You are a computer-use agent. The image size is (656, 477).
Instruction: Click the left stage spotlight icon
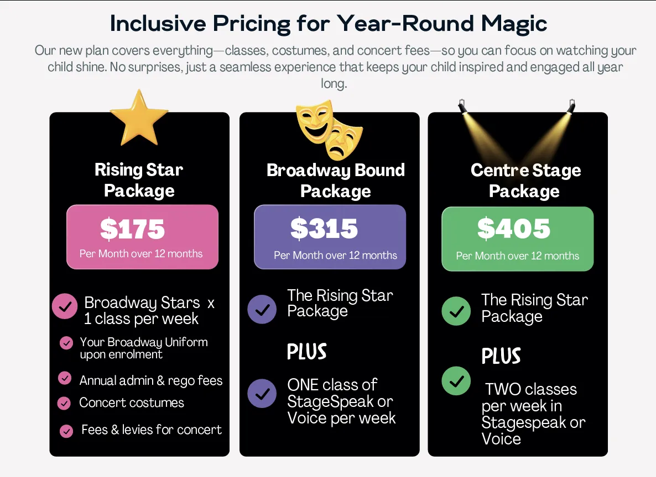coord(462,106)
